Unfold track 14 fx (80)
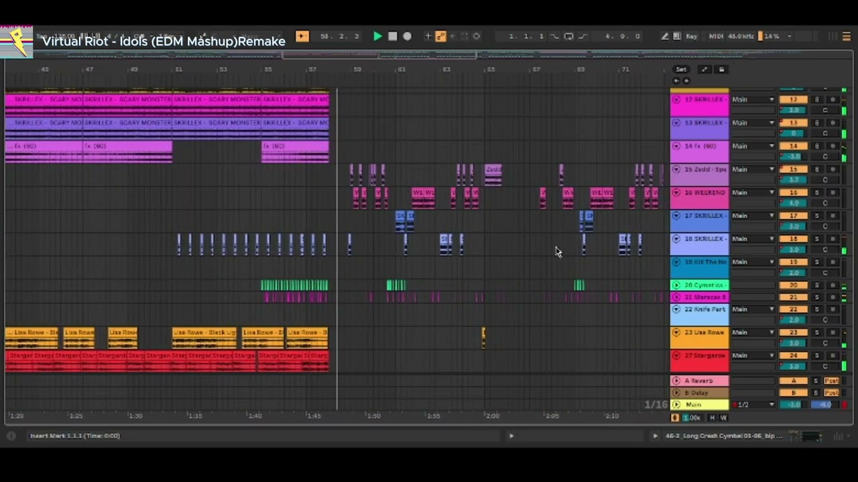Viewport: 858px width, 482px height. (x=676, y=146)
